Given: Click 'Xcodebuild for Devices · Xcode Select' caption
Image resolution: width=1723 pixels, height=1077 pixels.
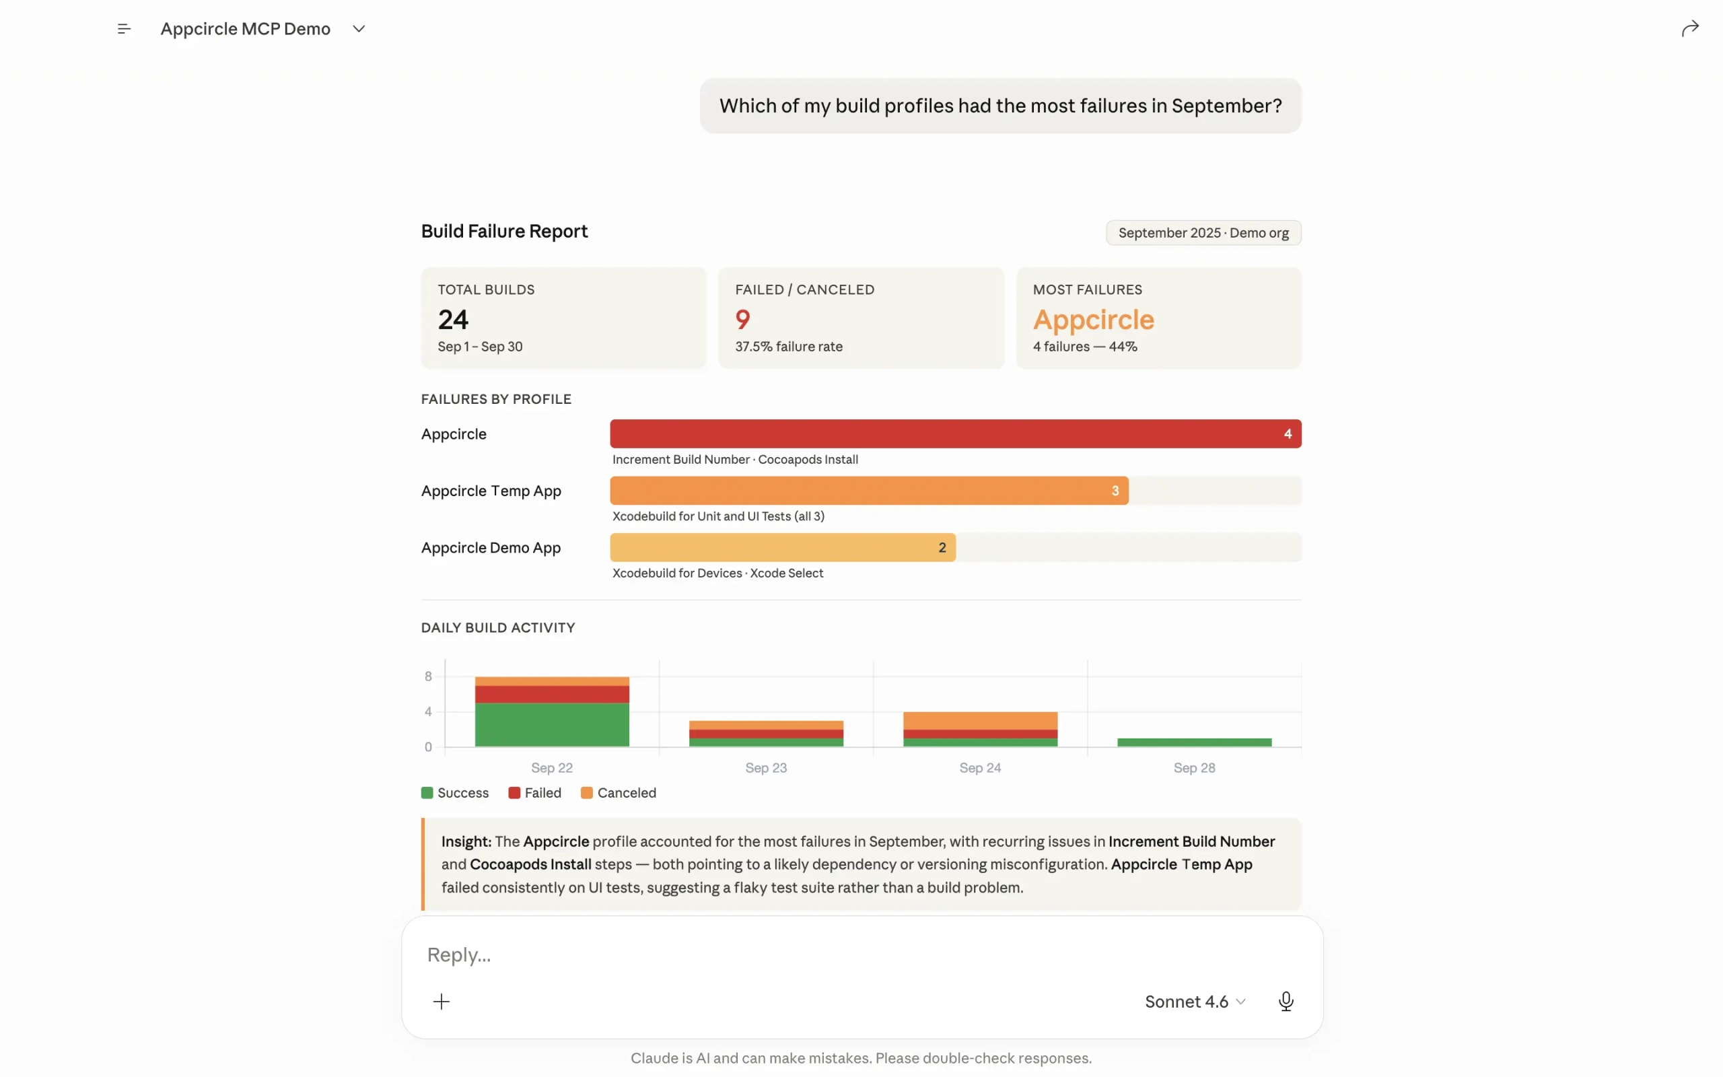Looking at the screenshot, I should pyautogui.click(x=717, y=573).
